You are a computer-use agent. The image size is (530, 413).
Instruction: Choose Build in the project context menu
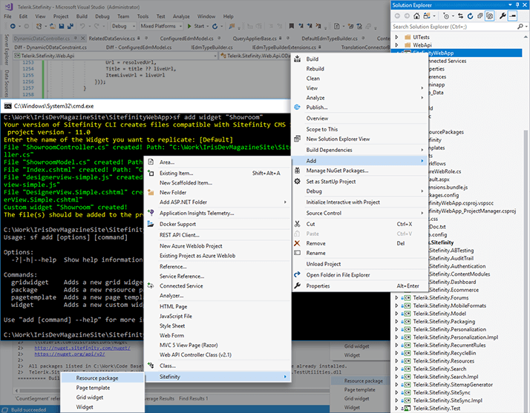(x=360, y=59)
